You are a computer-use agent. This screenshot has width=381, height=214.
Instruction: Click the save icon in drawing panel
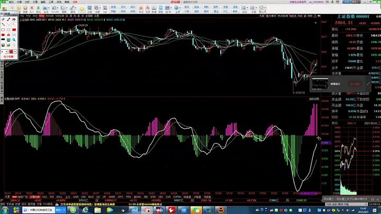3,45
